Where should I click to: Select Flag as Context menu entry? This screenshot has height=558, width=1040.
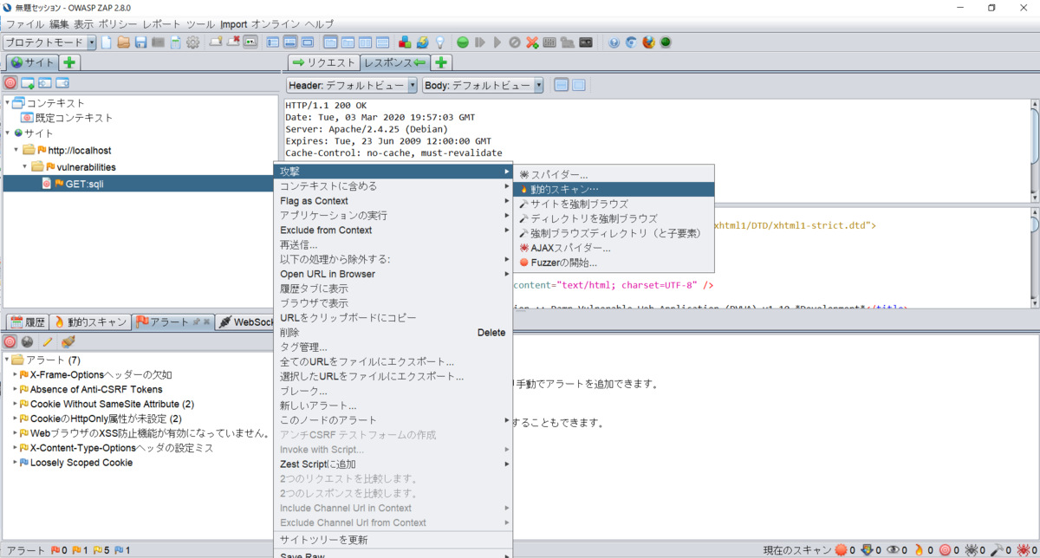393,201
